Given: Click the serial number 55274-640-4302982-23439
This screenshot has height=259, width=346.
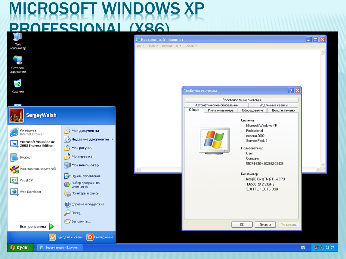Looking at the screenshot, I should pyautogui.click(x=265, y=164).
